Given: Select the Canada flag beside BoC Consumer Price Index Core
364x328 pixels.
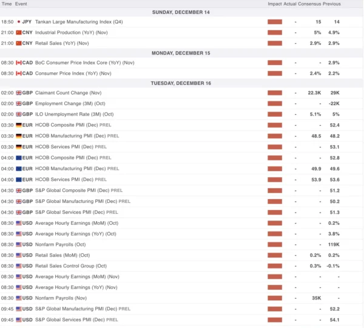Looking at the screenshot, I should (x=18, y=63).
